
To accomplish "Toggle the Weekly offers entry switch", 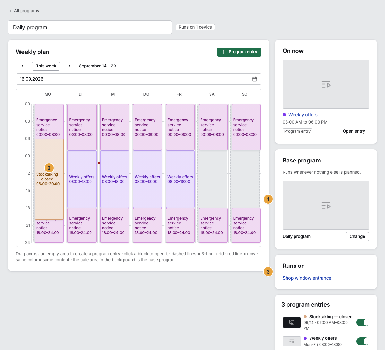I will pos(363,341).
